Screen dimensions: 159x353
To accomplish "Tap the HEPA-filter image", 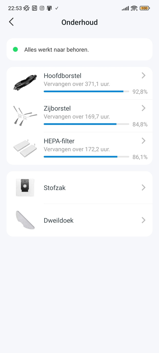I will [x=25, y=148].
